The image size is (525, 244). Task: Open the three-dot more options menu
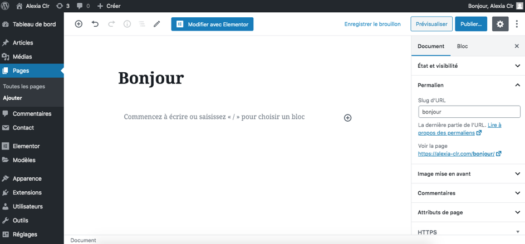pos(518,24)
